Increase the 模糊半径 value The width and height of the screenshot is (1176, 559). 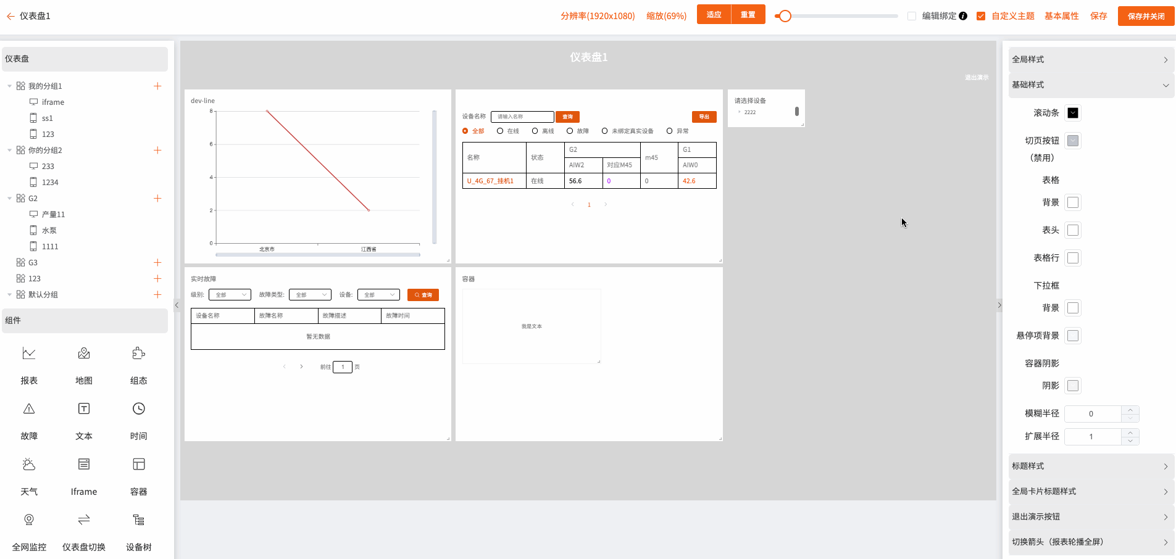1130,410
